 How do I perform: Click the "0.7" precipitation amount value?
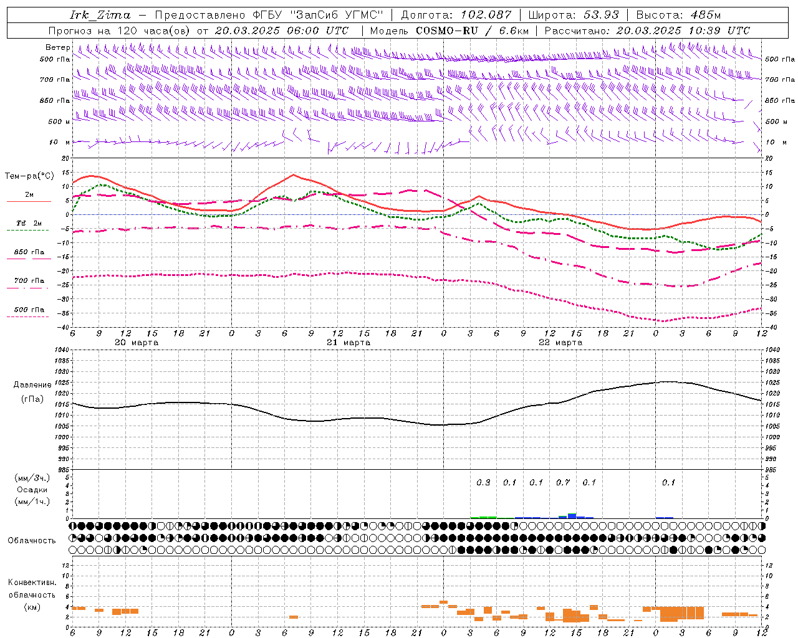pyautogui.click(x=563, y=482)
